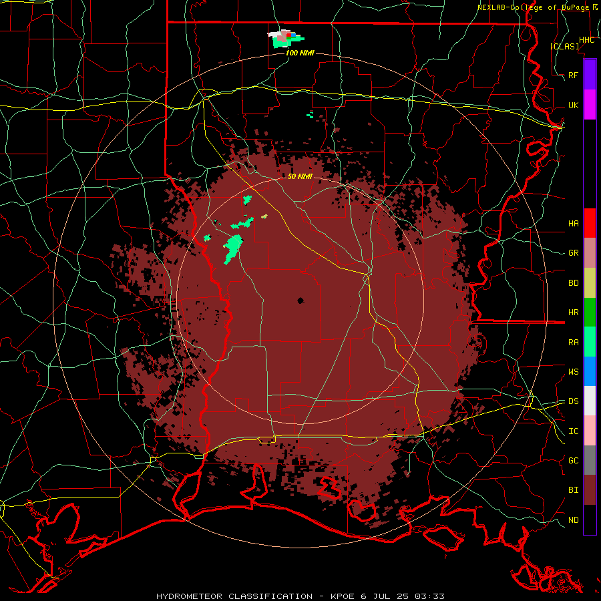Viewport: 601px width, 601px height.
Task: Click the magenta UK color swatch
Action: tap(590, 105)
